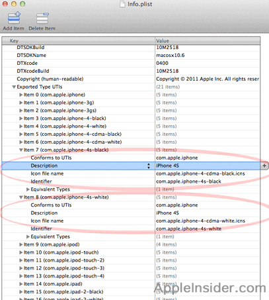The image size is (269, 300).
Task: Expand Item 6 (com.apple.iphone-4-cdma-white)
Action: pyautogui.click(x=21, y=142)
